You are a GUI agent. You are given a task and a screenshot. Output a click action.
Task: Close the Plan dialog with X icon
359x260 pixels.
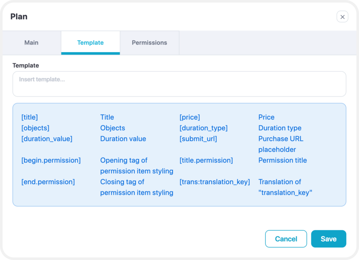pyautogui.click(x=342, y=17)
